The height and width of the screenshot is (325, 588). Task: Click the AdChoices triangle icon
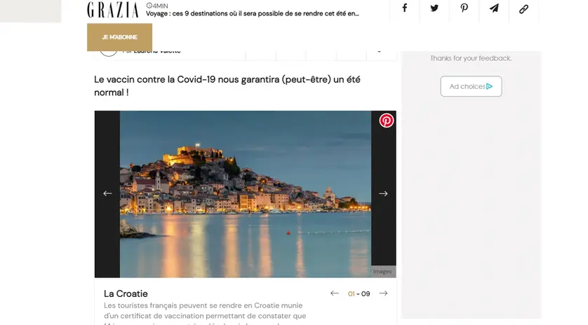point(490,87)
